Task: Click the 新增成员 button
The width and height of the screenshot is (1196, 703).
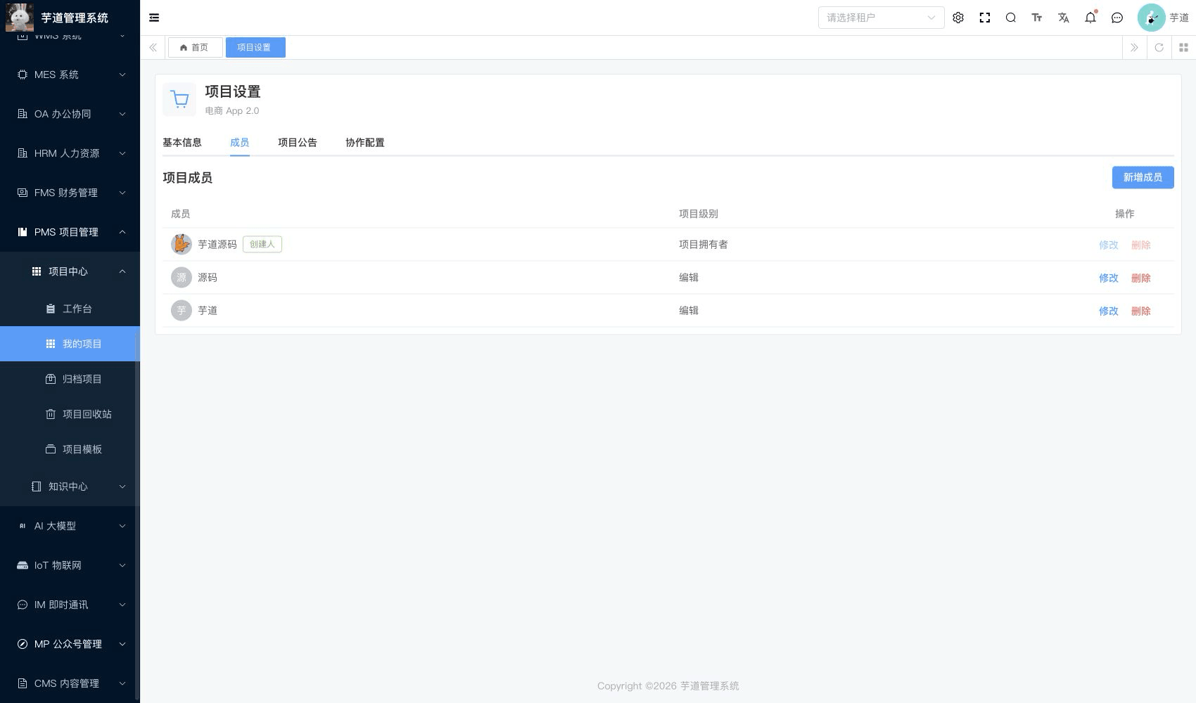Action: 1143,177
